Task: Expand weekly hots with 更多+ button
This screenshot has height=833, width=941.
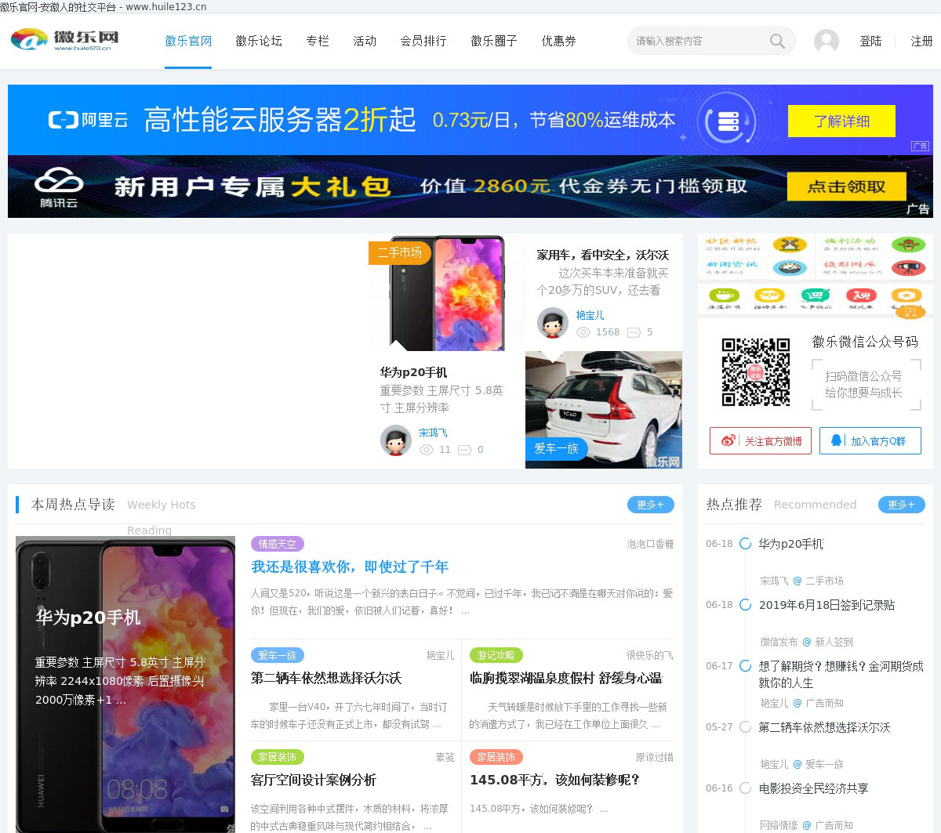Action: click(x=650, y=505)
